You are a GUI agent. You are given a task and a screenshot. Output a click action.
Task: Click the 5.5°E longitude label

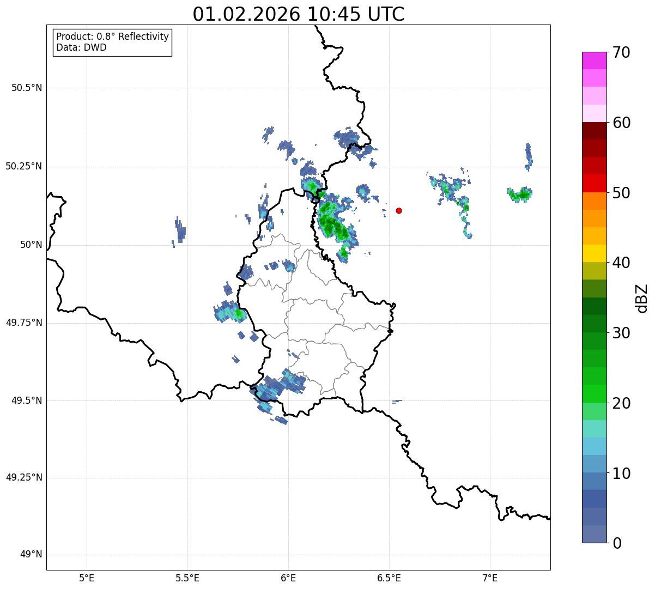187,578
